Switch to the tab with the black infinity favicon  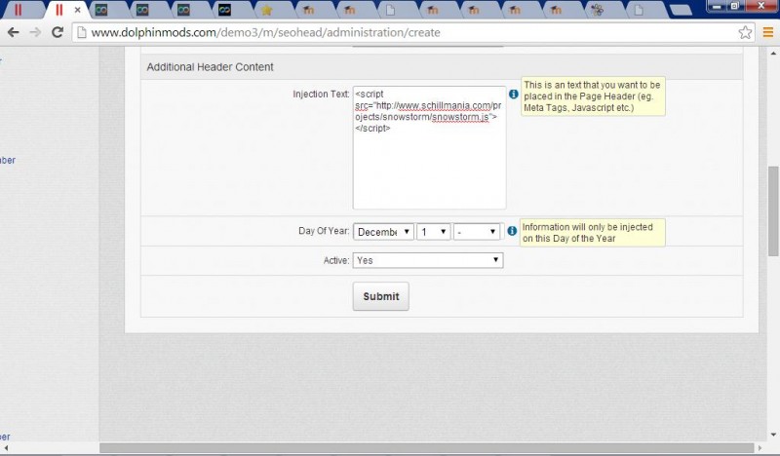tap(224, 10)
